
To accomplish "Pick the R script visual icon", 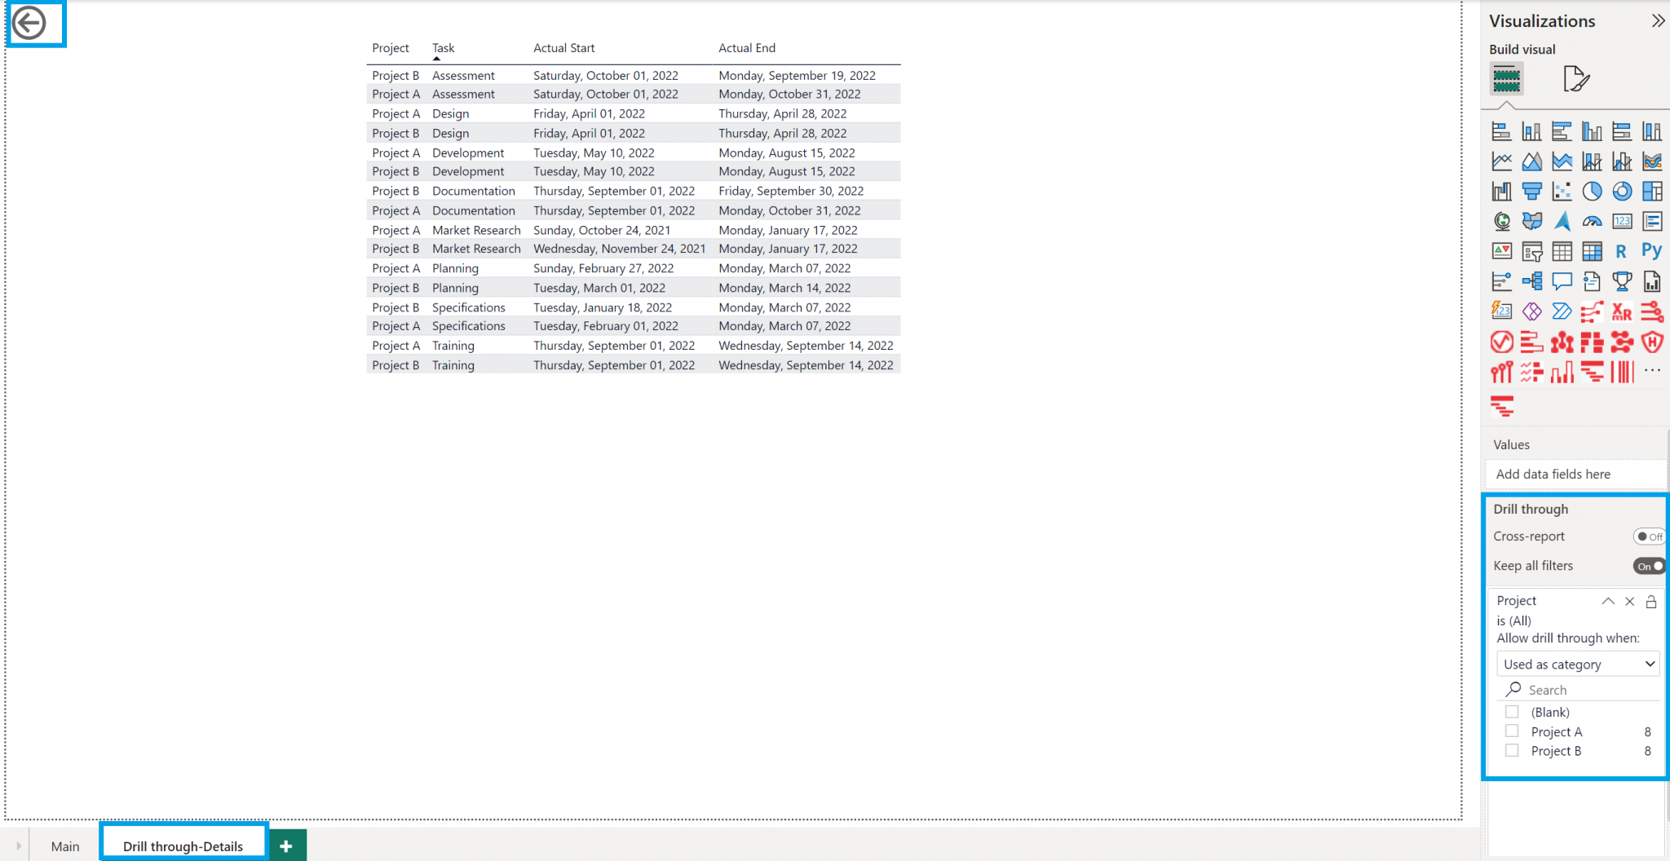I will 1621,251.
